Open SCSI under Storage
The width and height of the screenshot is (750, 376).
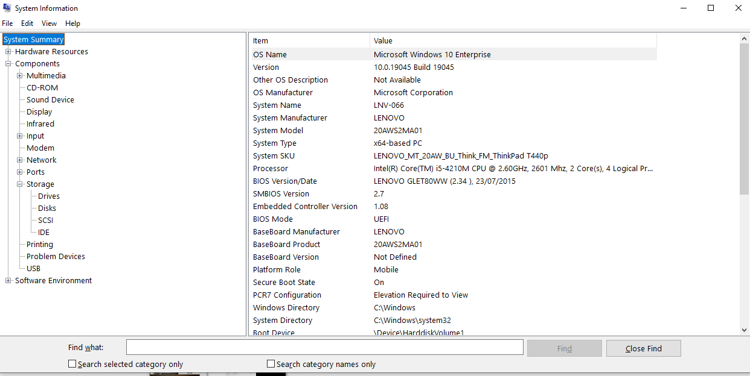45,221
